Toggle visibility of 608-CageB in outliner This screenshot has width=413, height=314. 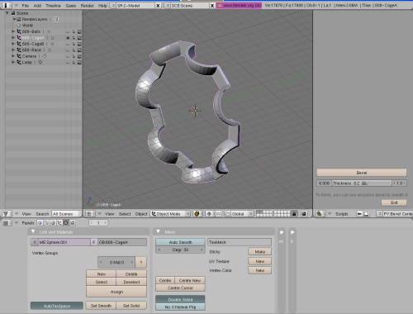coord(68,44)
